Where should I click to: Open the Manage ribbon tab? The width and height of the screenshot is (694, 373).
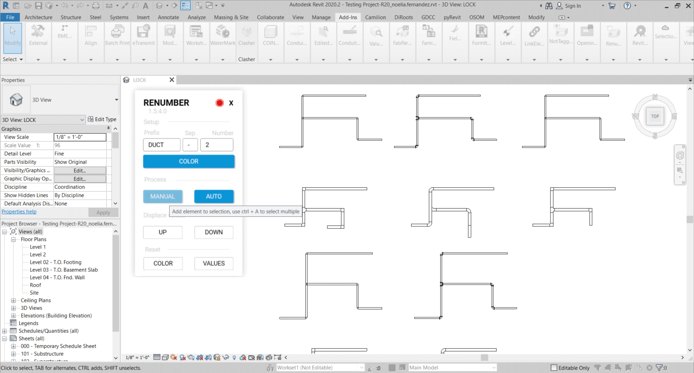321,17
